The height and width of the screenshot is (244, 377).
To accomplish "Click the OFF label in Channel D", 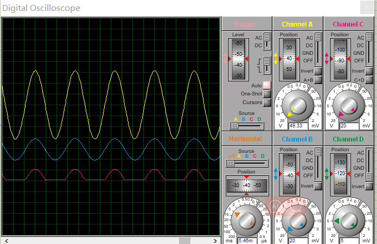I will [x=359, y=176].
